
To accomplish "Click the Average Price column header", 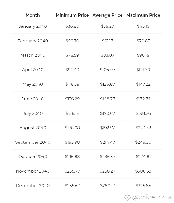I will [107, 15].
